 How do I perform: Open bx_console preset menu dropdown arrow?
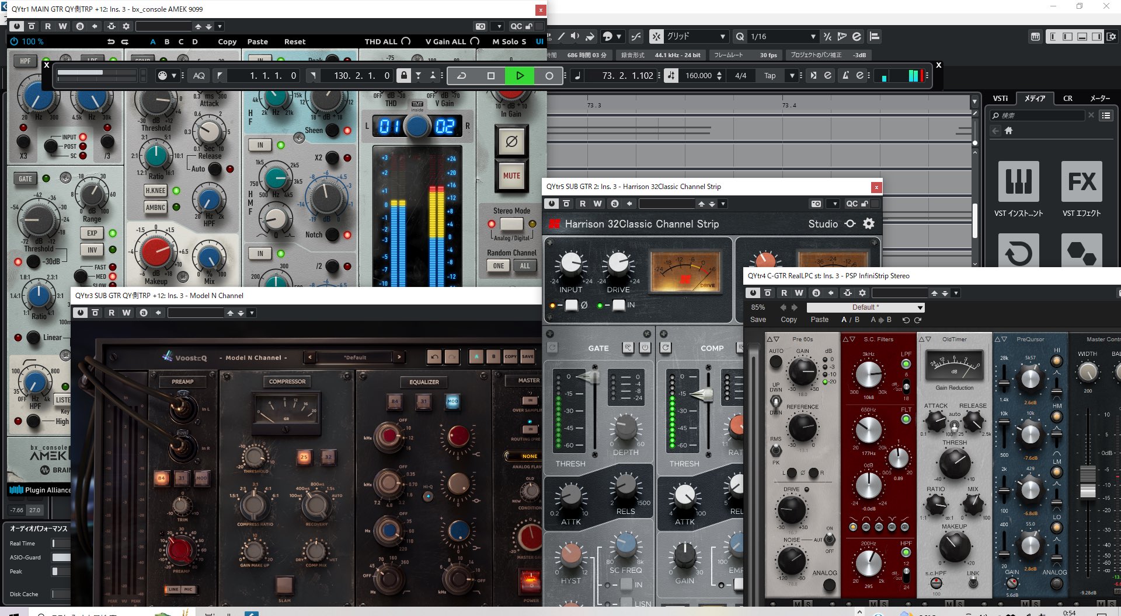point(220,26)
